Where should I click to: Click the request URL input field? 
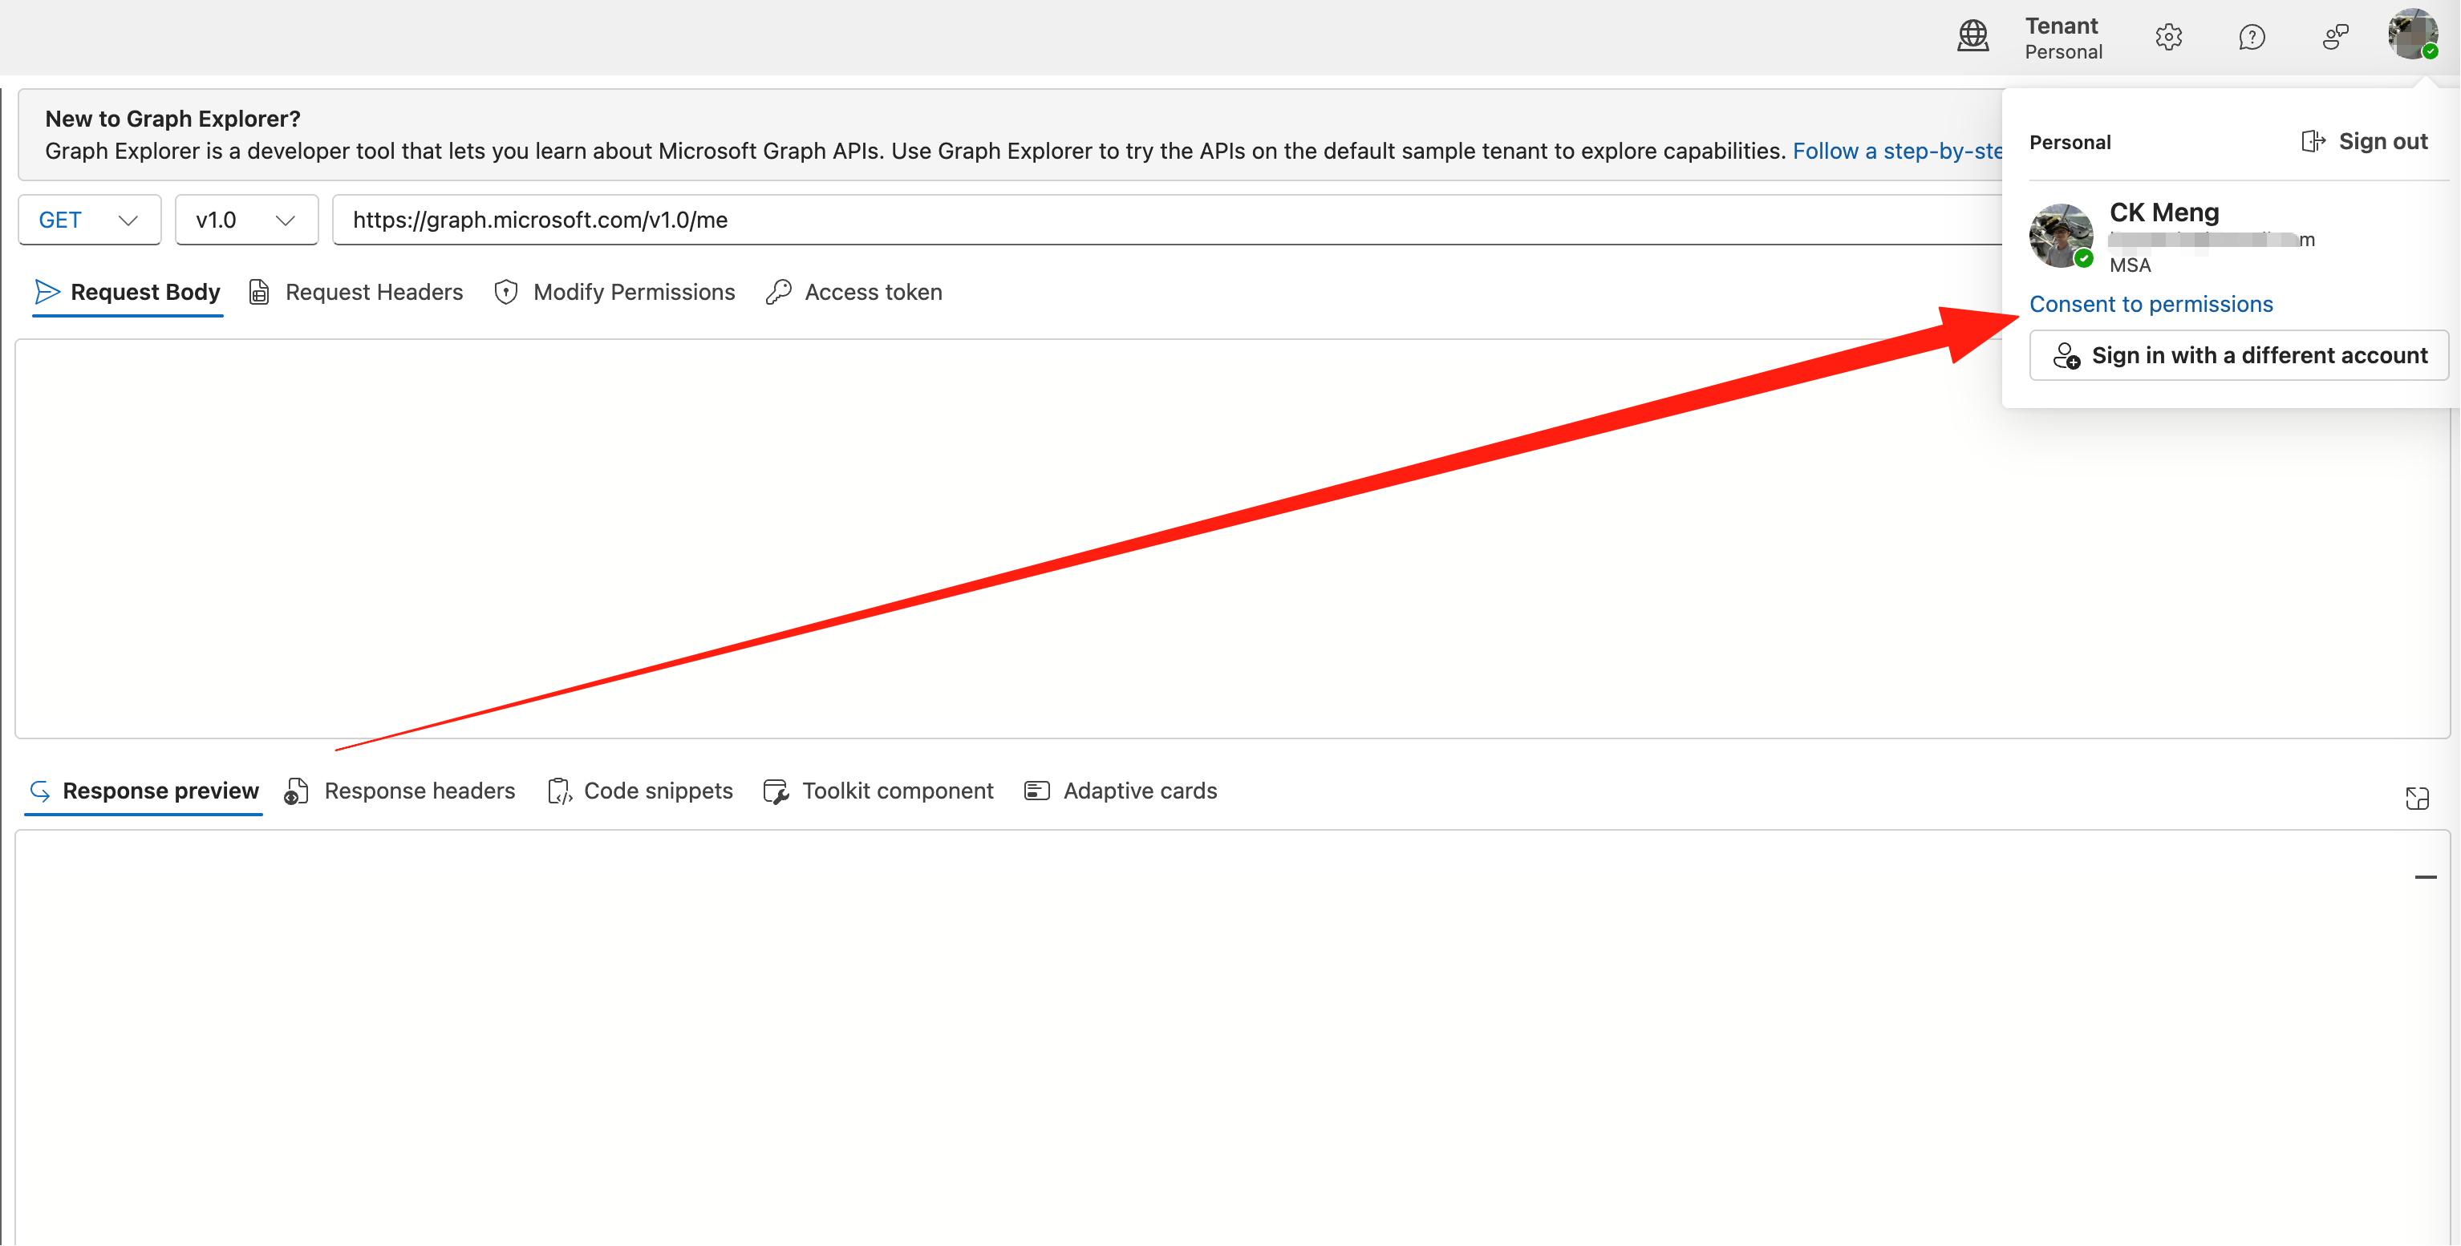pos(1146,220)
